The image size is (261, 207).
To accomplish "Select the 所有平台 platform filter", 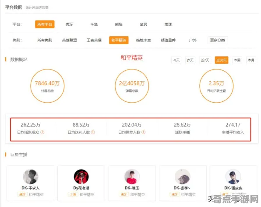I will click(45, 24).
